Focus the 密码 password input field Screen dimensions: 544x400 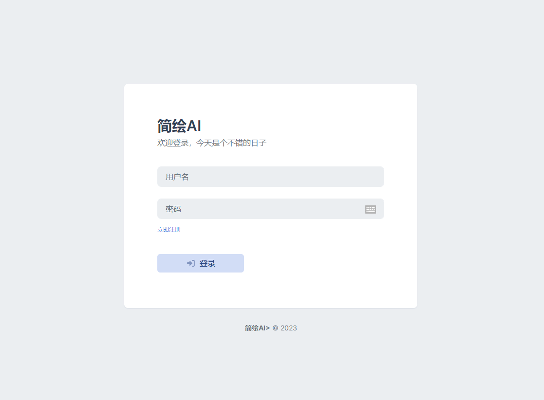[253, 209]
